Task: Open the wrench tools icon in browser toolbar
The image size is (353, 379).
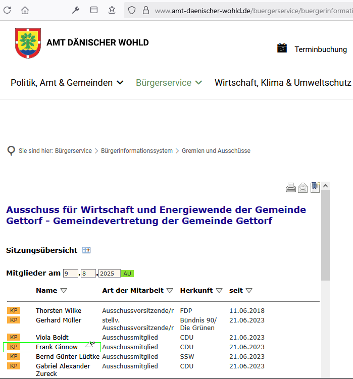Action: [76, 10]
